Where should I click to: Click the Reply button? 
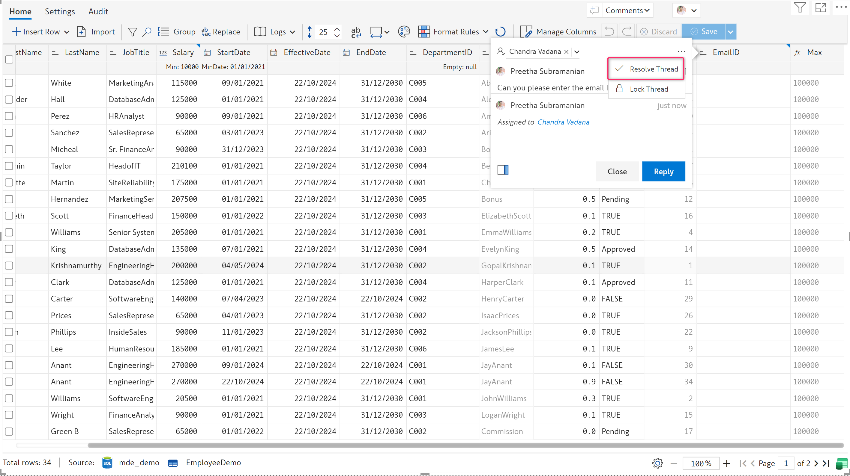(x=663, y=172)
